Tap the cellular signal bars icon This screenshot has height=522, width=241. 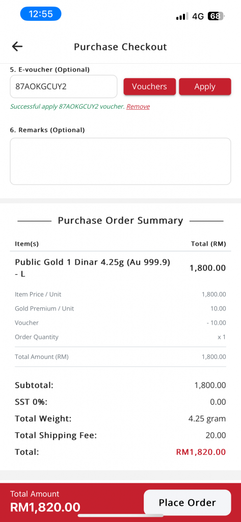(182, 16)
